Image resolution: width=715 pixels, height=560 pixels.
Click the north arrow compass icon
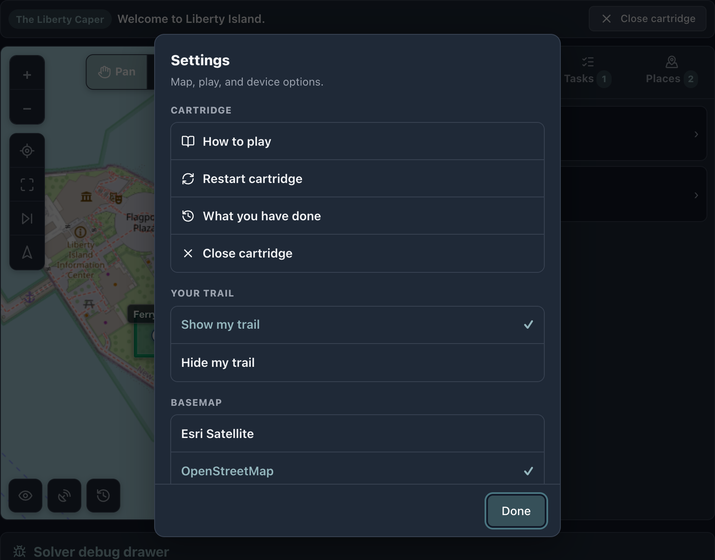pyautogui.click(x=27, y=252)
